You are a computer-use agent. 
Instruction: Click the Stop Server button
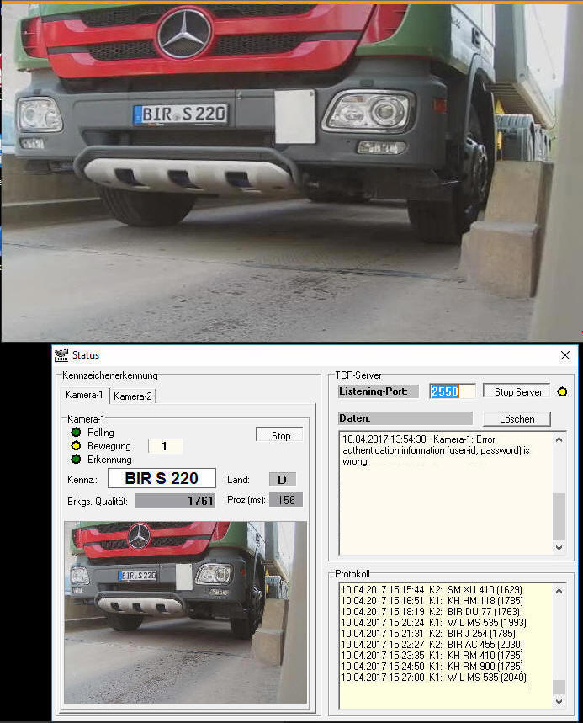click(518, 392)
